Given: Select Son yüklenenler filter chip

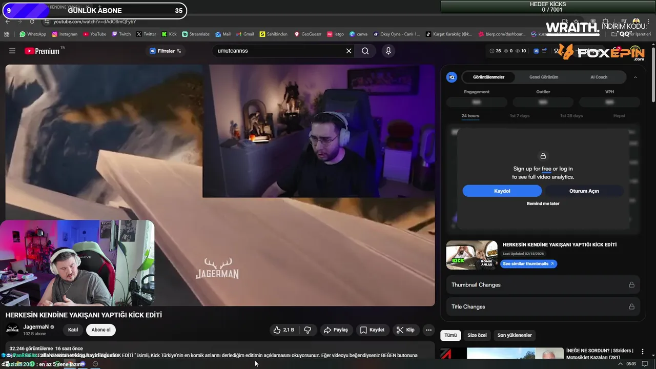Looking at the screenshot, I should click(515, 335).
